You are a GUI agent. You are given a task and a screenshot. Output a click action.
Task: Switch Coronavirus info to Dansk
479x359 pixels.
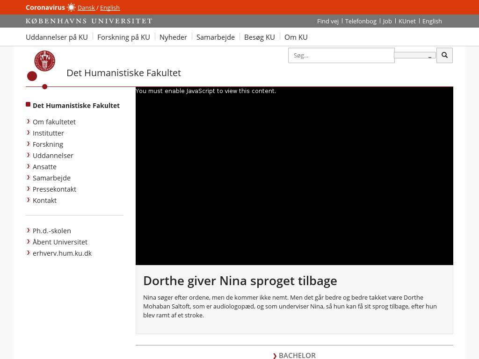coord(86,7)
